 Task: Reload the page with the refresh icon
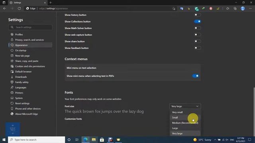click(x=19, y=8)
